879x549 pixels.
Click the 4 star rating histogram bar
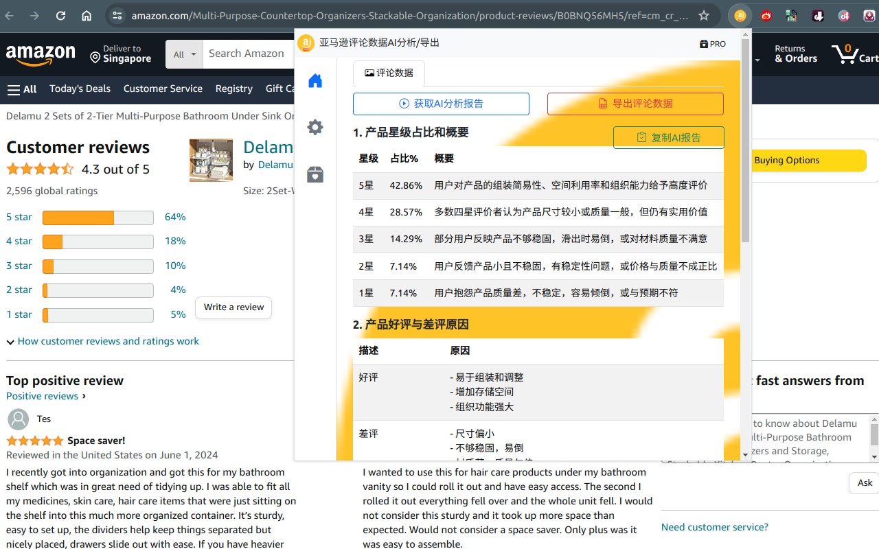(x=98, y=242)
